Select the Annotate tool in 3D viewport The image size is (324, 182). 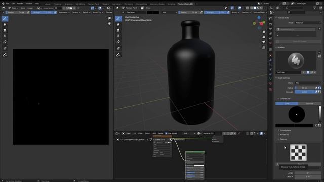[118, 55]
